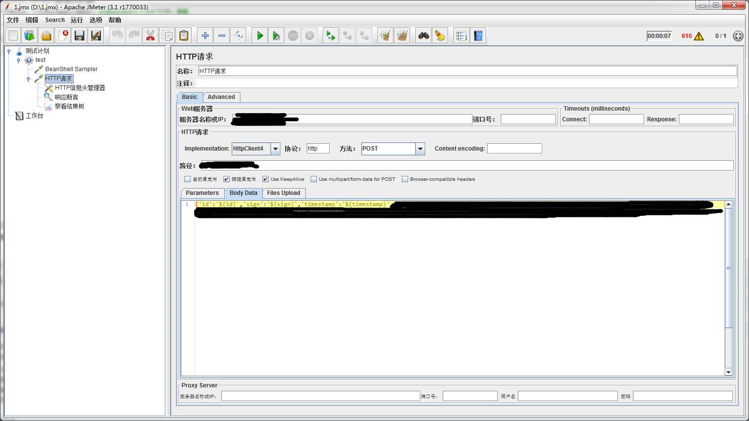Click the Copy icon in toolbar
The image size is (749, 421).
click(167, 36)
